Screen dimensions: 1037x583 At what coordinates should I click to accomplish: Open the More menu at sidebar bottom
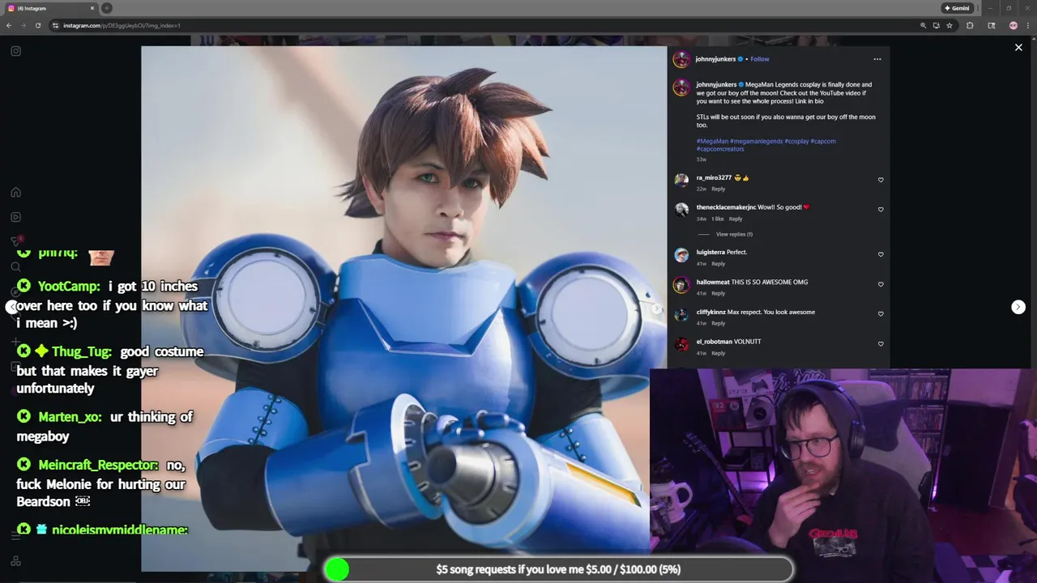click(x=15, y=534)
